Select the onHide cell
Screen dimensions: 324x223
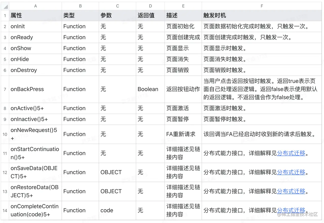point(35,59)
